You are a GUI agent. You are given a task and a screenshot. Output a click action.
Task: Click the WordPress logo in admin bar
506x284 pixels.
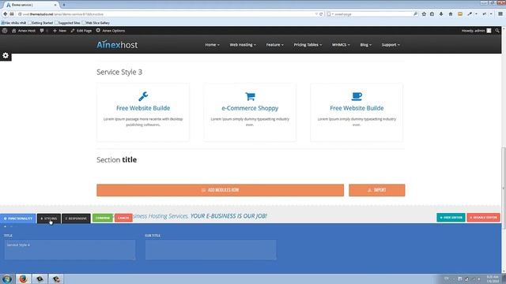5,31
